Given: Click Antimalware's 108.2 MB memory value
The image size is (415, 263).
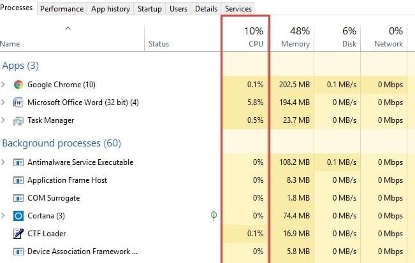Looking at the screenshot, I should [x=295, y=162].
